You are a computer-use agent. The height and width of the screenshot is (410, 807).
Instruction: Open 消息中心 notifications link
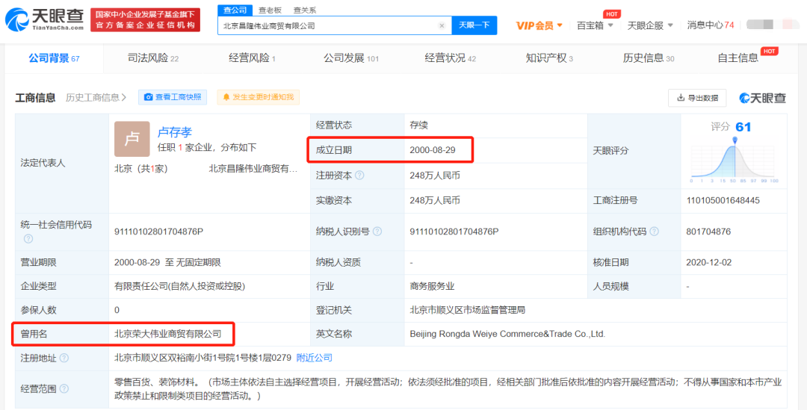point(711,25)
